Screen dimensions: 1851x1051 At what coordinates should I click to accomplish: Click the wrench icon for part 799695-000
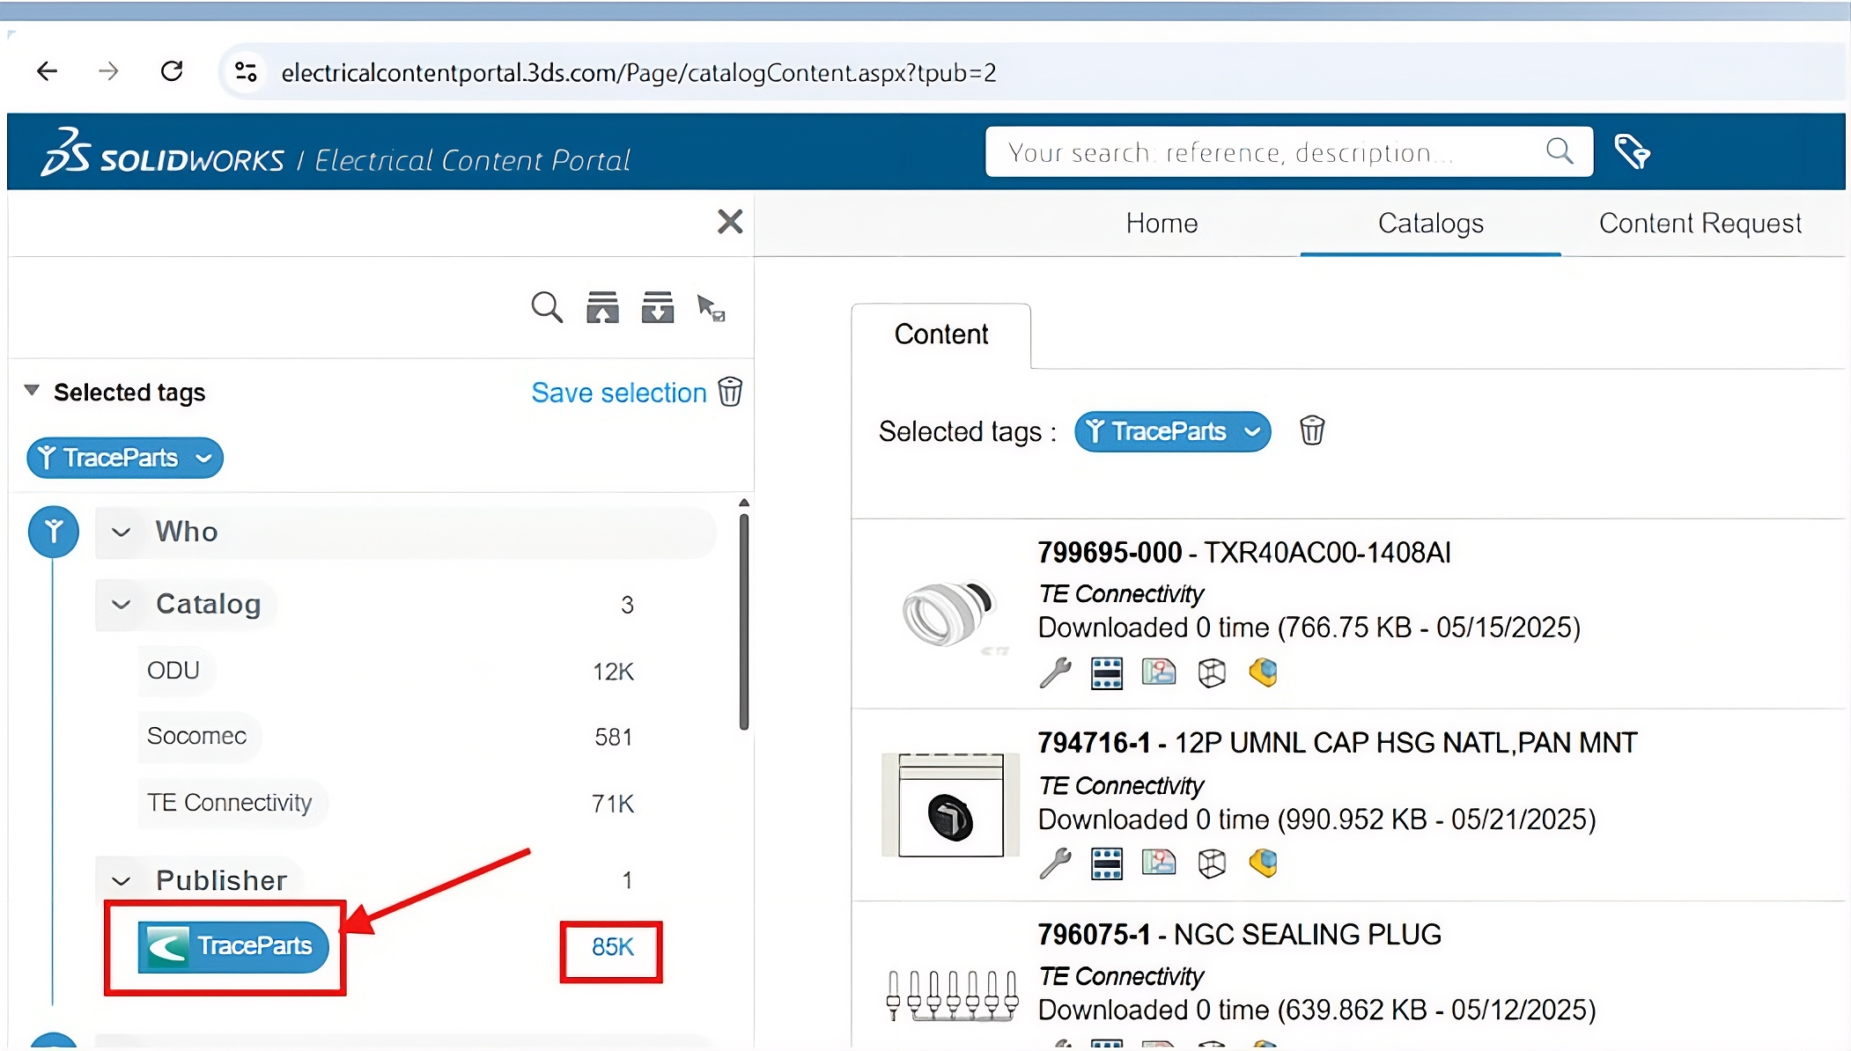1055,672
